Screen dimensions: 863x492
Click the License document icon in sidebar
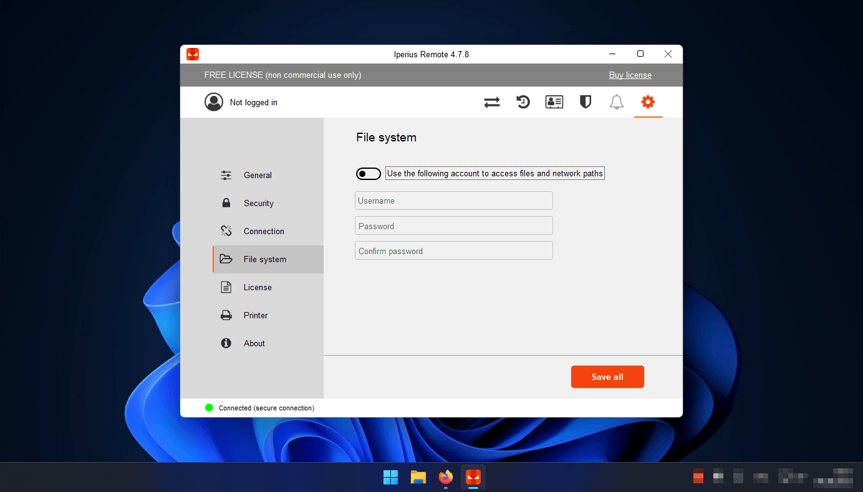click(226, 287)
